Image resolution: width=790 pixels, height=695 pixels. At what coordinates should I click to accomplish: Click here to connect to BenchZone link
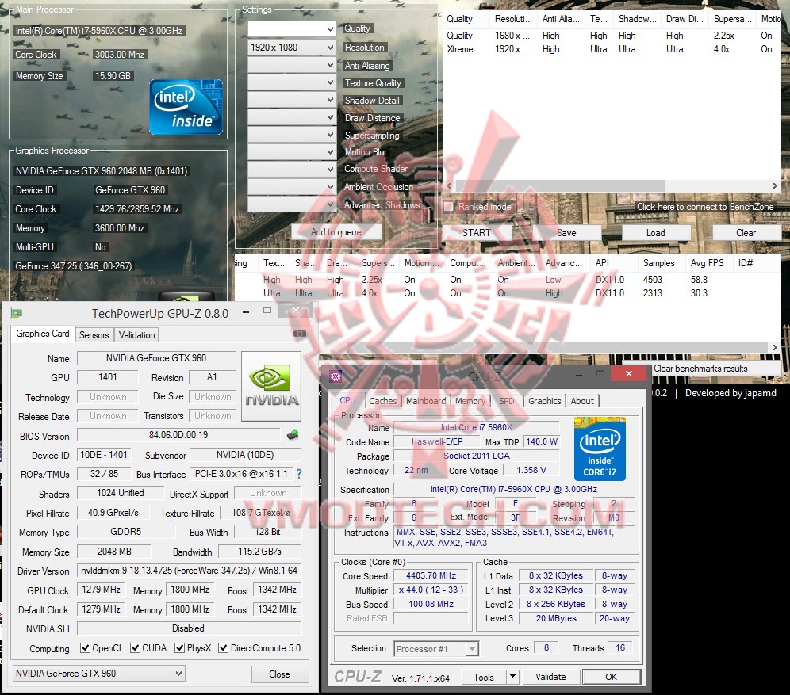tap(705, 207)
